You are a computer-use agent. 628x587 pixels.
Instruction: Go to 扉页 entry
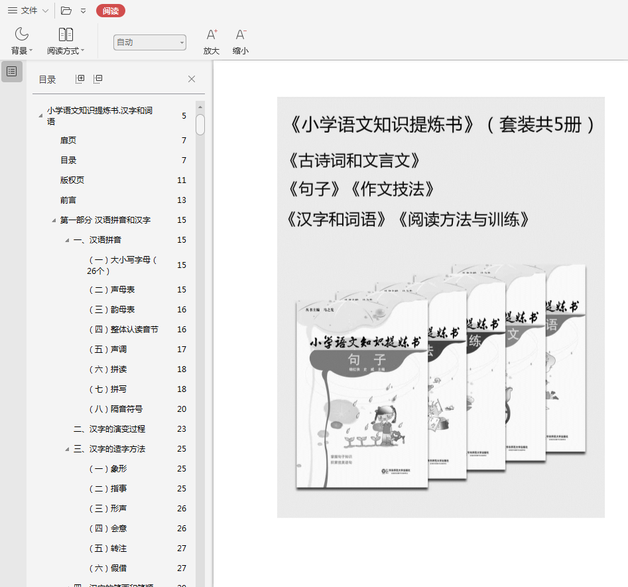click(68, 140)
